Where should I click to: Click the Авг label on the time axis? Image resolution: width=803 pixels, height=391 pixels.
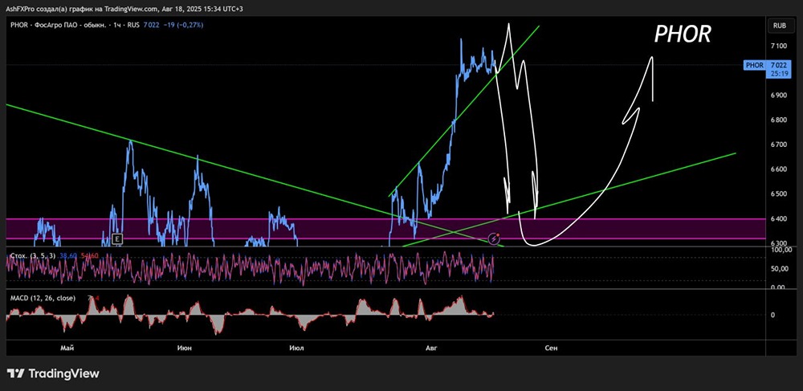pyautogui.click(x=432, y=348)
